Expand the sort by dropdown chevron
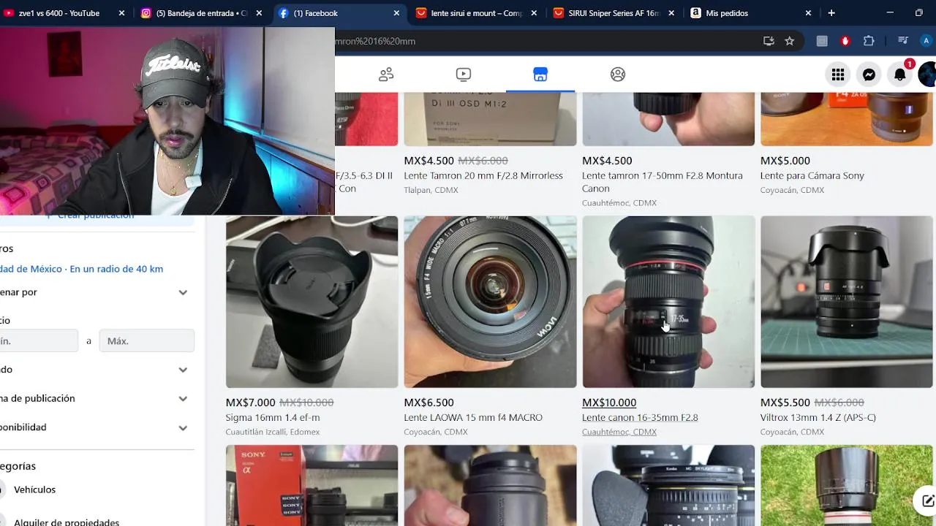This screenshot has height=526, width=936. click(x=183, y=292)
